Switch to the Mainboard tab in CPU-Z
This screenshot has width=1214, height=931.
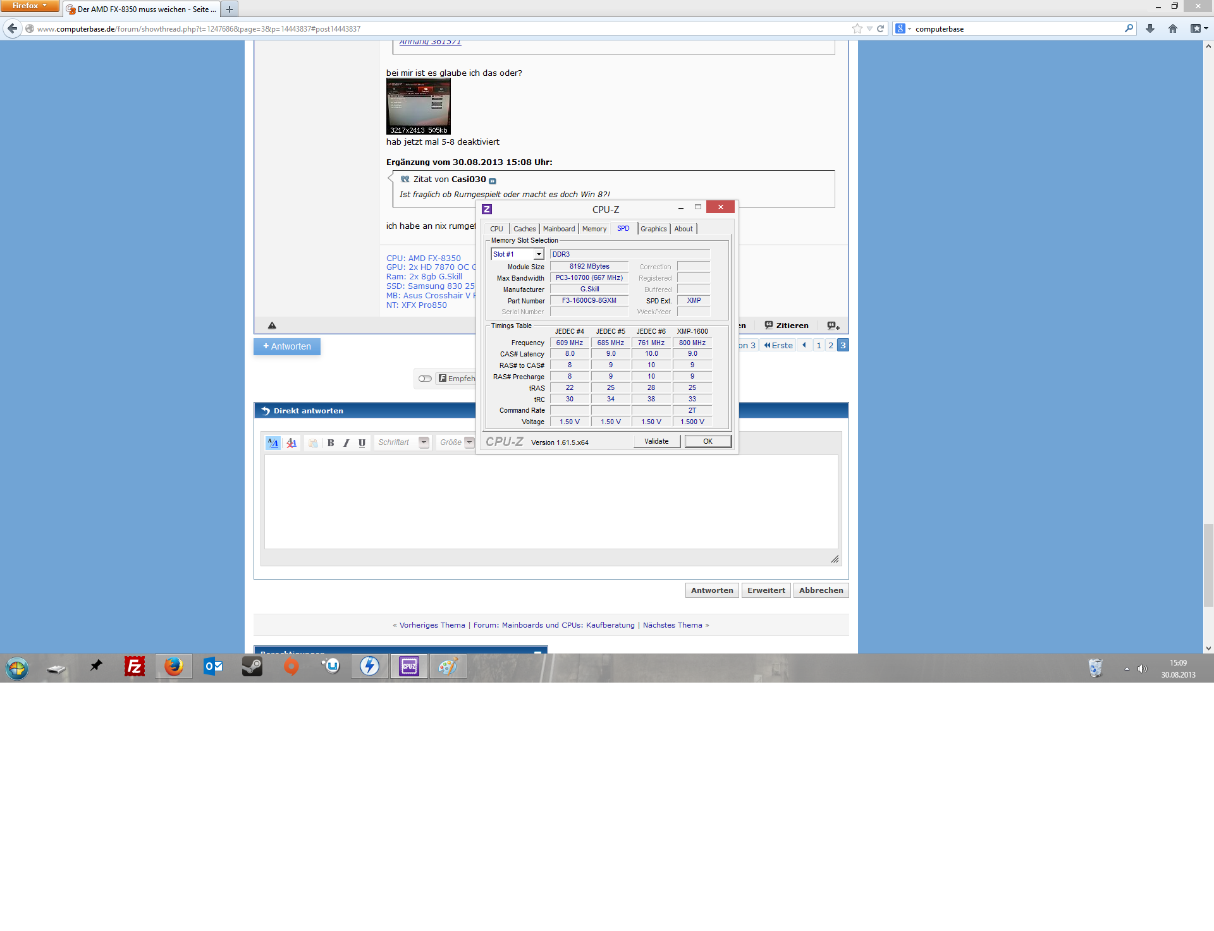pos(559,229)
